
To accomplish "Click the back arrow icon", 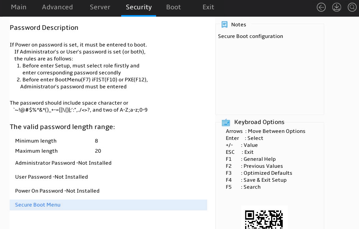I will 321,7.
